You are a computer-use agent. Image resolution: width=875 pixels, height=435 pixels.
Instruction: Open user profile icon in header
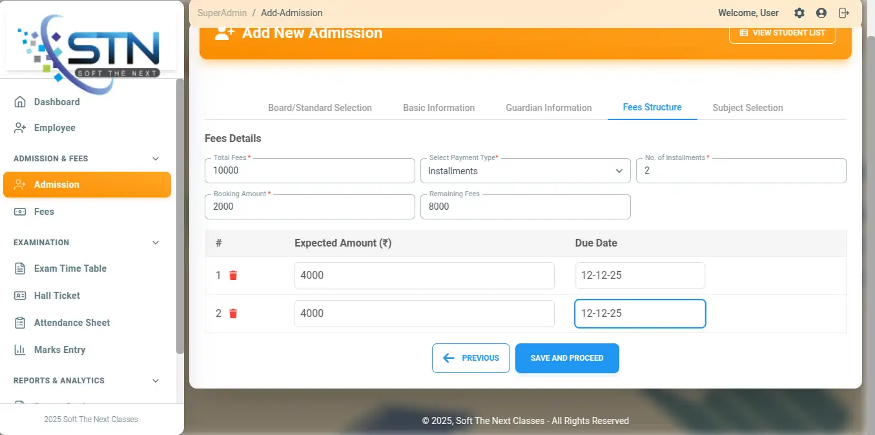[x=821, y=13]
